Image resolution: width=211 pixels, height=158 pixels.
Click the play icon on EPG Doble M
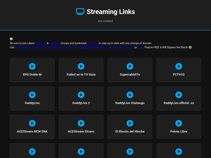32,66
